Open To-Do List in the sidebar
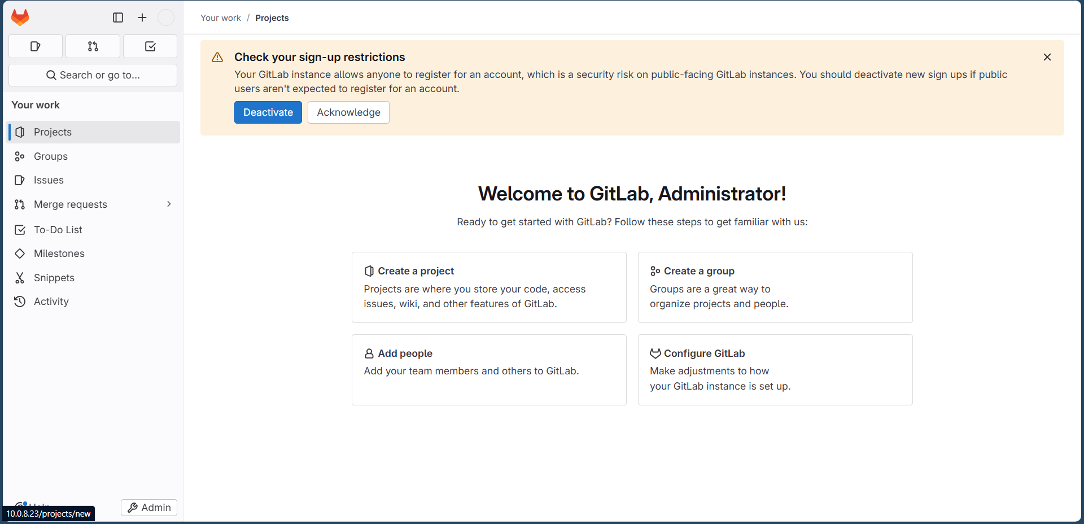1084x524 pixels. [x=93, y=230]
